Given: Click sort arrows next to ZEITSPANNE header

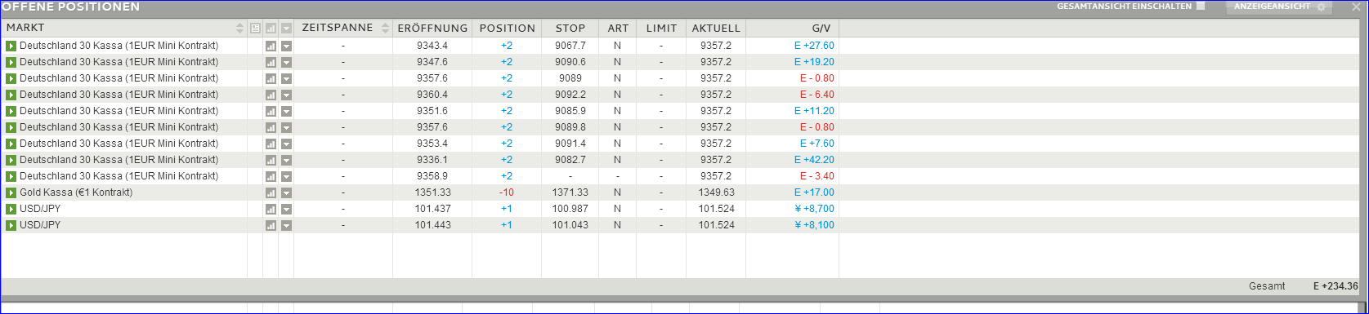Looking at the screenshot, I should (x=385, y=28).
